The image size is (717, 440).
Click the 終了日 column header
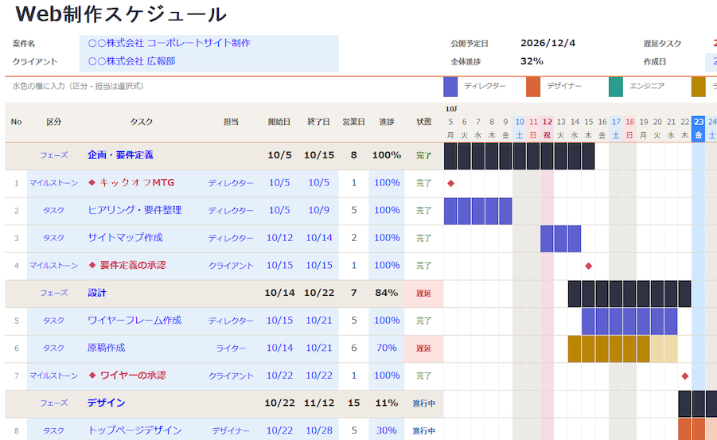click(x=319, y=122)
